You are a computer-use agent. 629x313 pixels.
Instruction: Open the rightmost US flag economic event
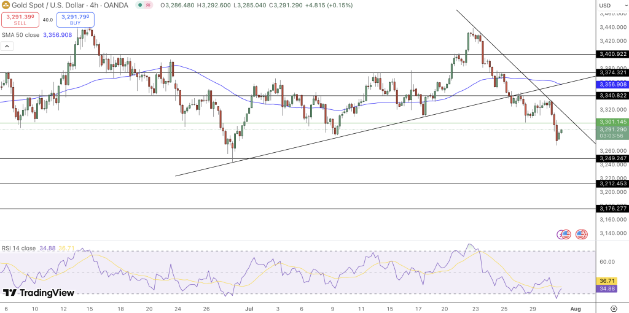[581, 234]
